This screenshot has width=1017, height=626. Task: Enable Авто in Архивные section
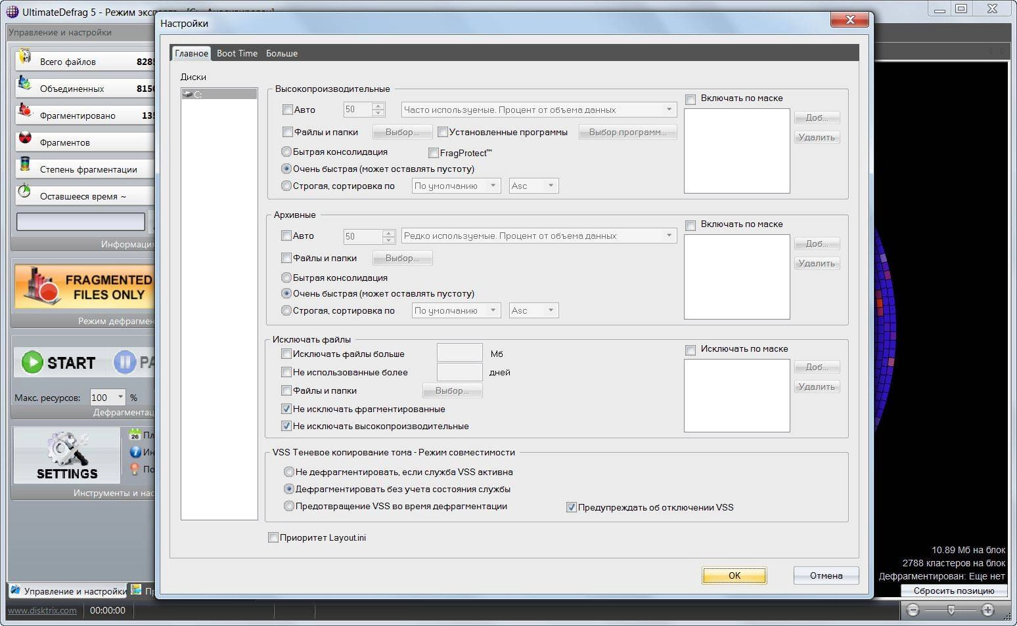click(x=286, y=236)
